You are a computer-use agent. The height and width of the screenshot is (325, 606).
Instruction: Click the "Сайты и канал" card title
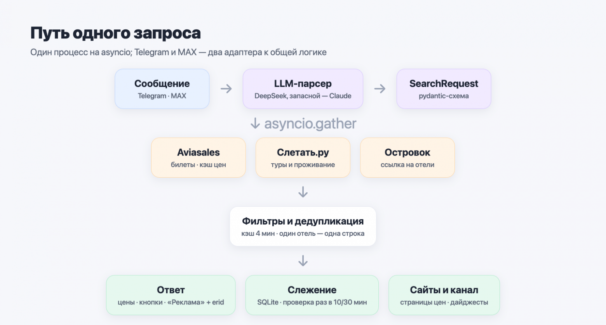point(444,290)
